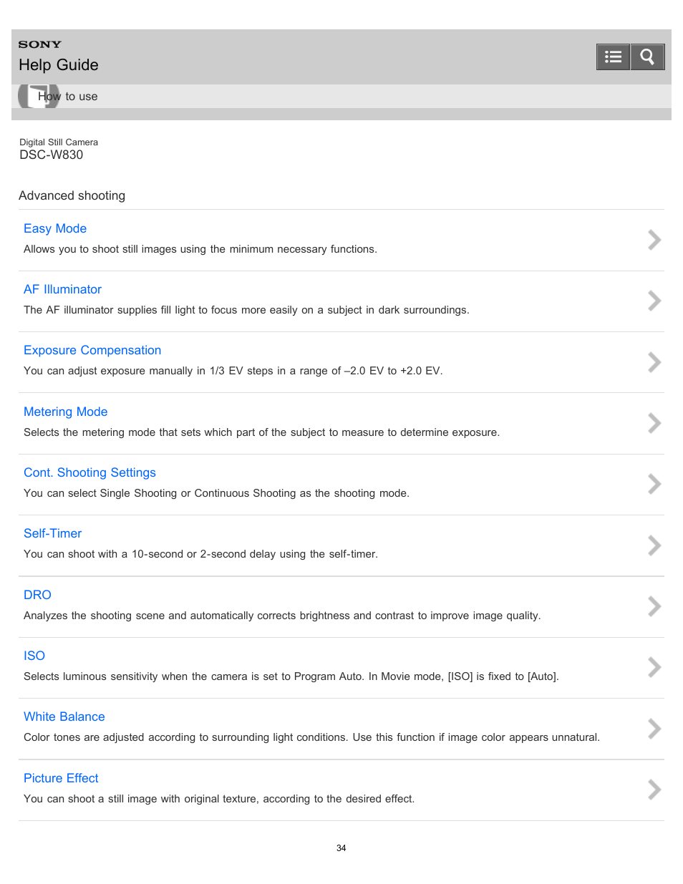Click the How to use icon
The image size is (683, 884).
click(x=39, y=96)
